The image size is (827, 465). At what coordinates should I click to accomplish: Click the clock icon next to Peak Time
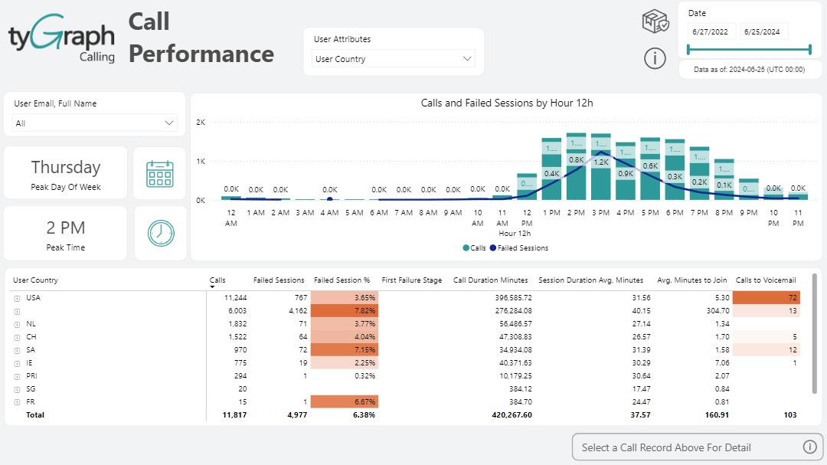[159, 233]
